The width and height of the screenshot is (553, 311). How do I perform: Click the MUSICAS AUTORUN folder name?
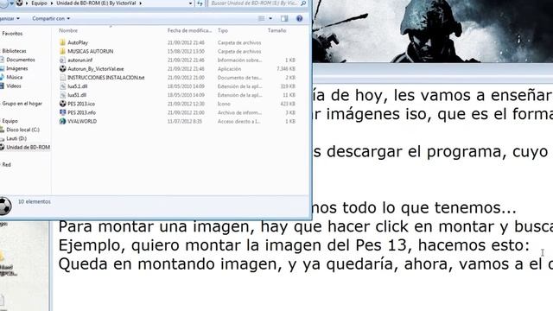90,51
